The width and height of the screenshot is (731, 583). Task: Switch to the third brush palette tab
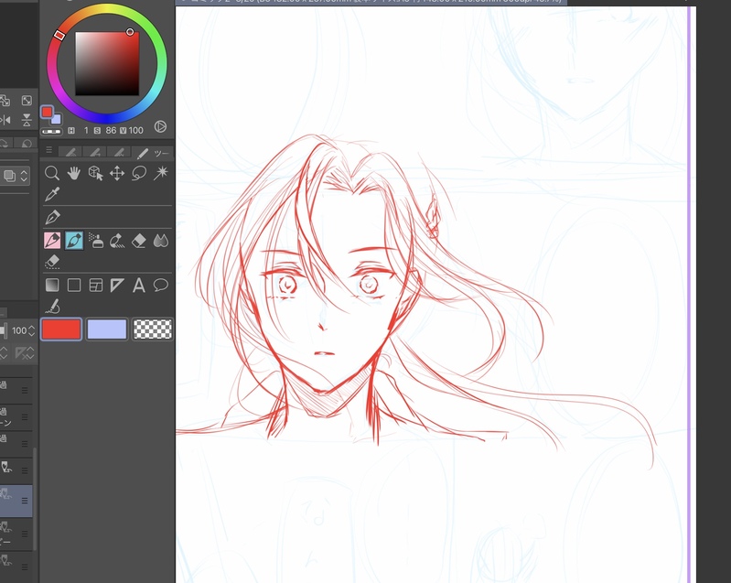pyautogui.click(x=119, y=152)
